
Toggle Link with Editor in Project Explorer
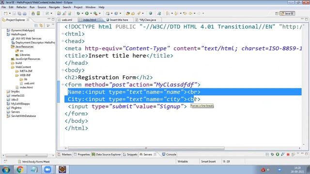click(41, 26)
